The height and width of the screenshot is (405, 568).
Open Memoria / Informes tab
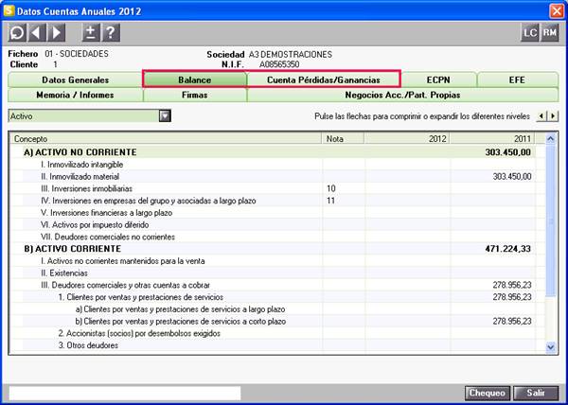[x=75, y=95]
